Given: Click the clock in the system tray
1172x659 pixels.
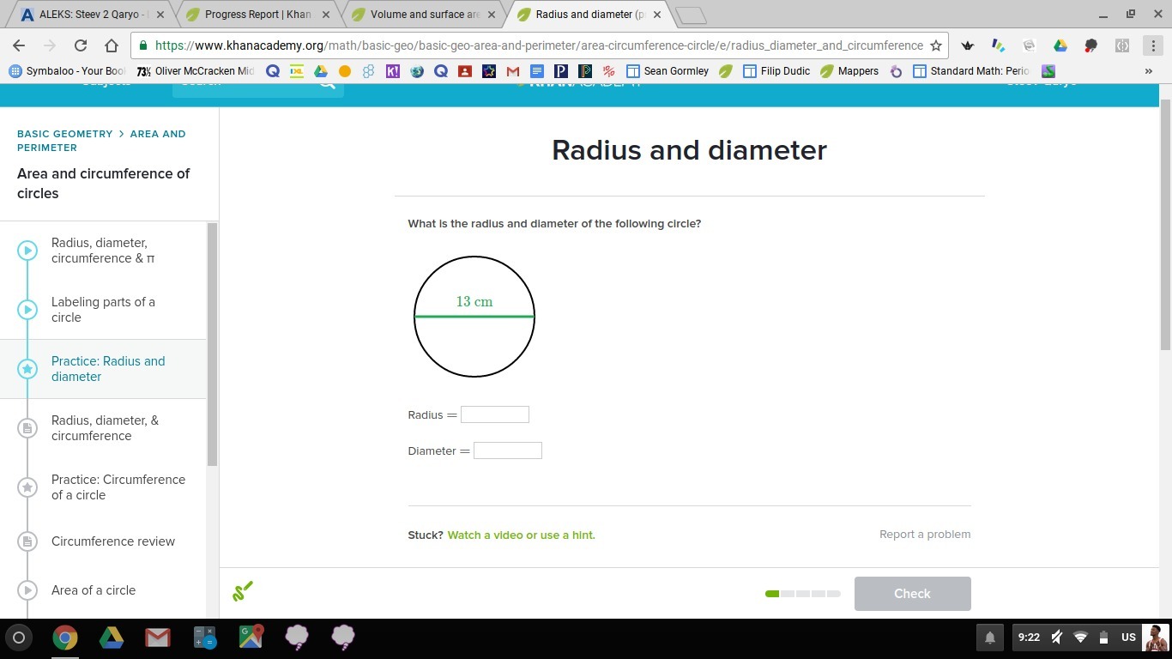Looking at the screenshot, I should click(x=1029, y=638).
